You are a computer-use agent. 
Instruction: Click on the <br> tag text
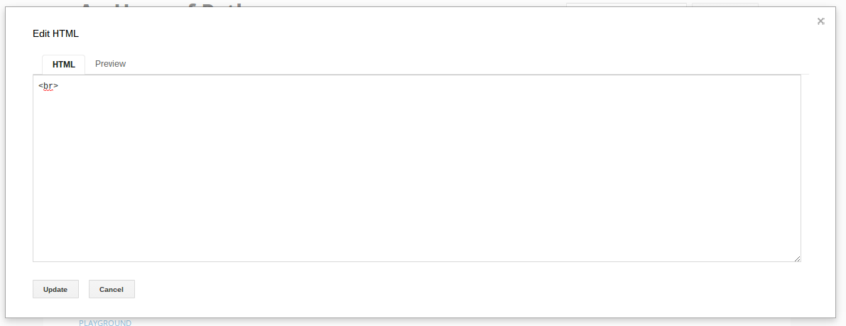pyautogui.click(x=48, y=86)
